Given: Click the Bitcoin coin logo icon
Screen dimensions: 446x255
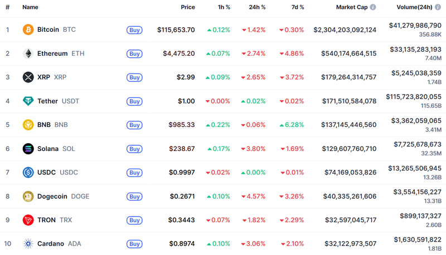Looking at the screenshot, I should [28, 30].
